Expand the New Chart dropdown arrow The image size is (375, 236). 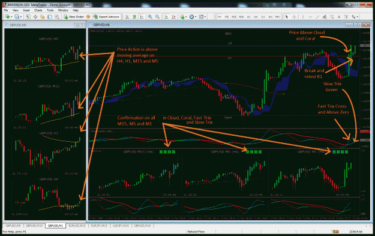[11, 17]
